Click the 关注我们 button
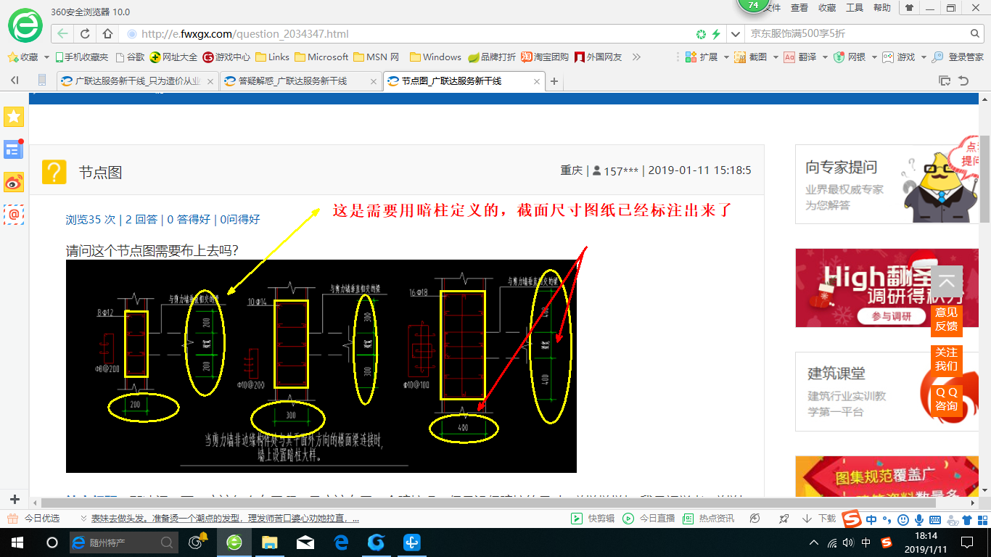The image size is (991, 557). tap(946, 359)
